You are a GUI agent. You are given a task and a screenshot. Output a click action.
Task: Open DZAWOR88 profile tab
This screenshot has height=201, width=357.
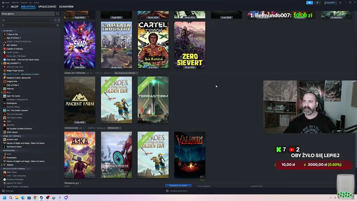tap(66, 7)
